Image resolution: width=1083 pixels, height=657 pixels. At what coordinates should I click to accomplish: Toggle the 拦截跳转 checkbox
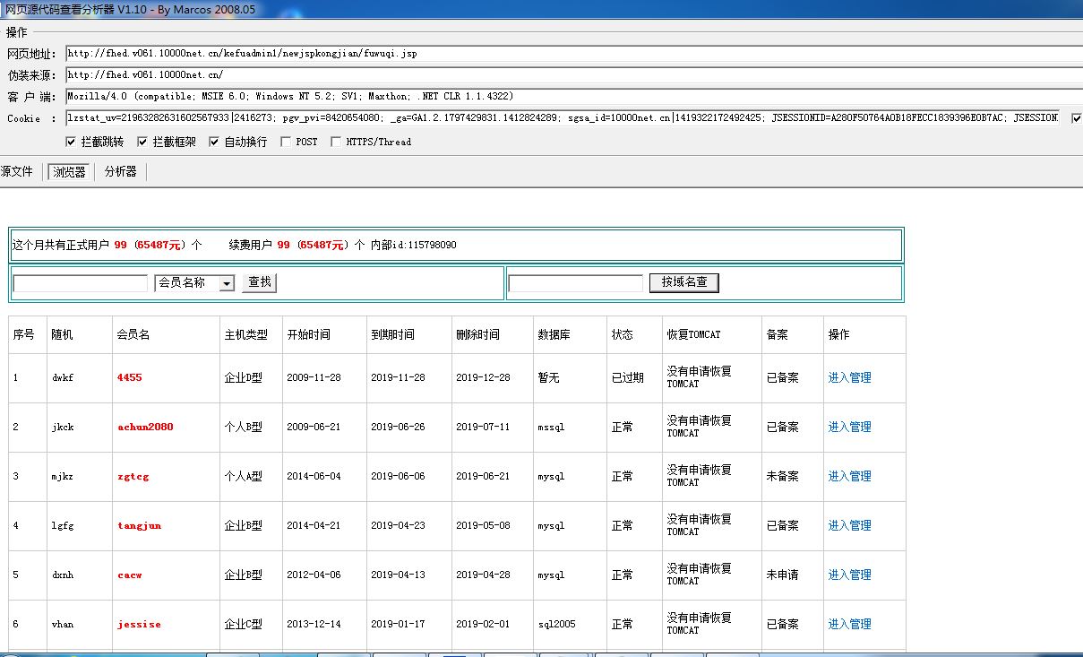(71, 142)
